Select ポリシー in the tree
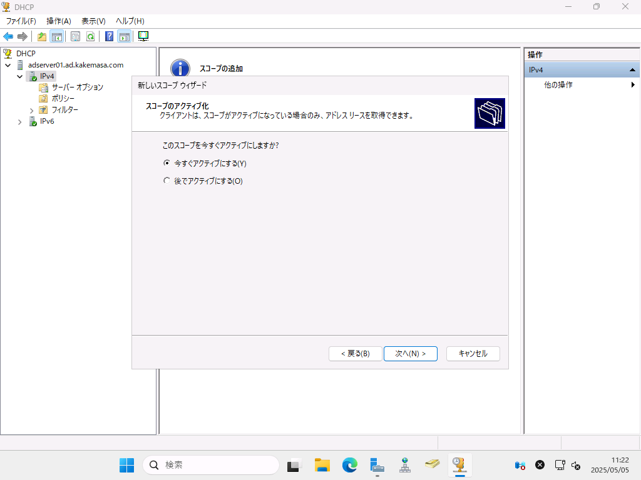Viewport: 641px width, 480px height. (63, 98)
